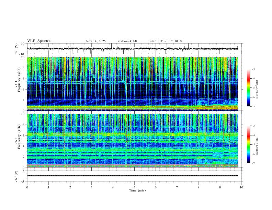Click the "-5" tick on ch.3(V) axis
The image size is (272, 210).
tap(23, 182)
